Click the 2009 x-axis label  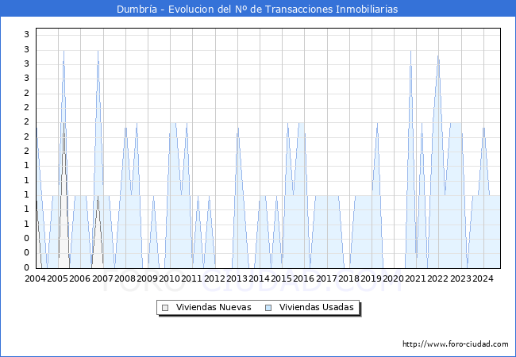147,278
